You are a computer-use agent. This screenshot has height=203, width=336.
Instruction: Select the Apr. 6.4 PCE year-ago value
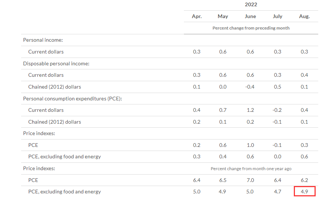click(x=196, y=180)
